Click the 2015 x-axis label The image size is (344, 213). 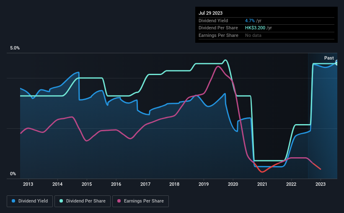(87, 184)
